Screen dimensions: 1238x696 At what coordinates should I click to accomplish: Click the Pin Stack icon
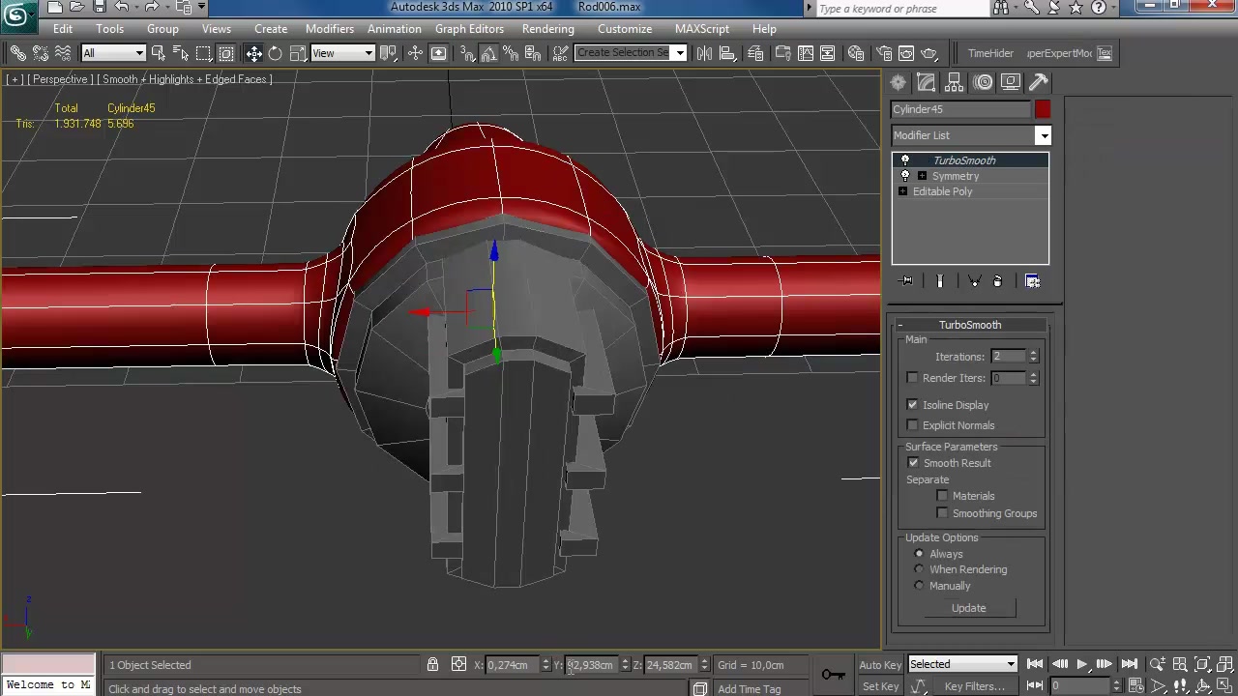click(x=906, y=281)
